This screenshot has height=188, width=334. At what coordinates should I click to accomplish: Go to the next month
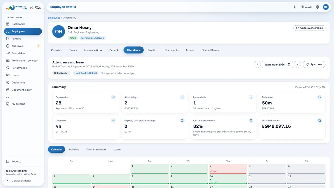point(297,64)
